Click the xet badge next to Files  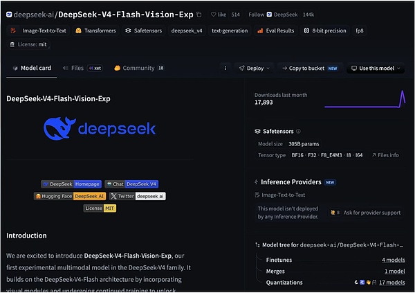95,69
